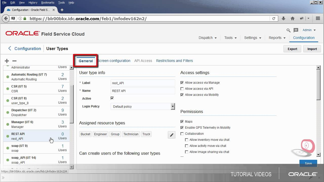Open the messages chat icon

(296, 30)
